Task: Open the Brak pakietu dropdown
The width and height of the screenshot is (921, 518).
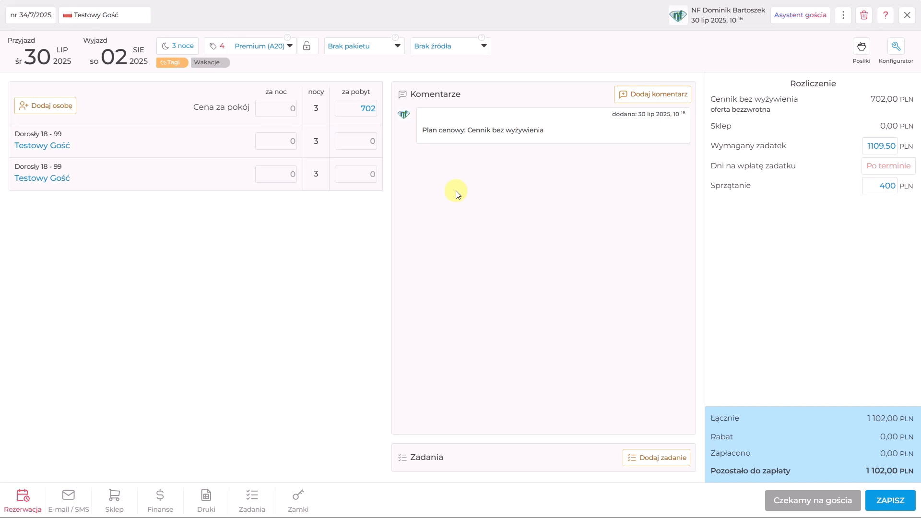Action: coord(364,46)
